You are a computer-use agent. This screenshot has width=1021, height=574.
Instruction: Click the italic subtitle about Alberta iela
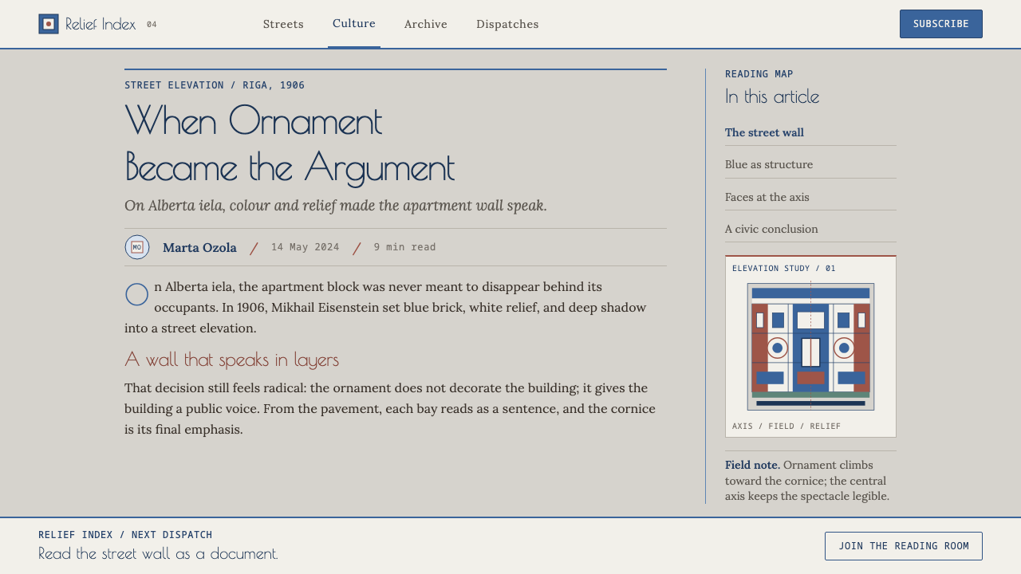(336, 206)
